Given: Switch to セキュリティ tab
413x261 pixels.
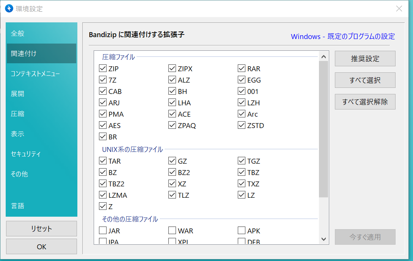Looking at the screenshot, I should [x=41, y=154].
